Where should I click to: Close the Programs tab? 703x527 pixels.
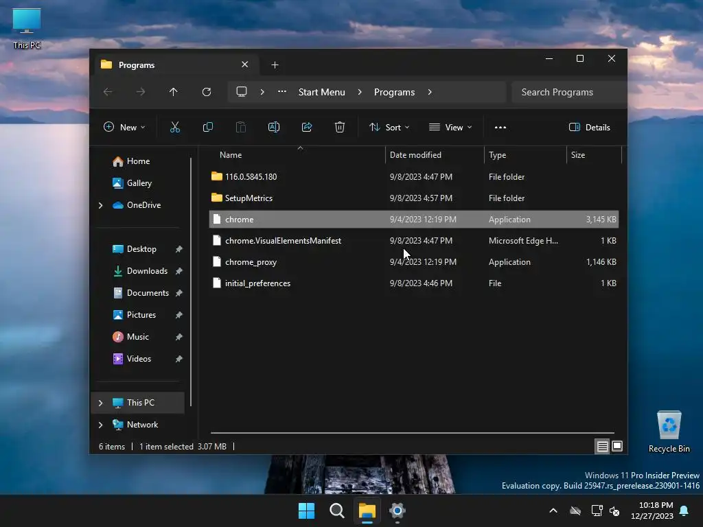click(245, 65)
